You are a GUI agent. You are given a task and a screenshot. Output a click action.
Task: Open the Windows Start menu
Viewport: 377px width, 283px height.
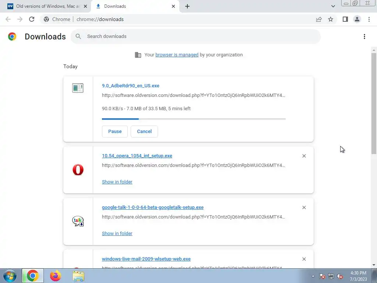10,276
